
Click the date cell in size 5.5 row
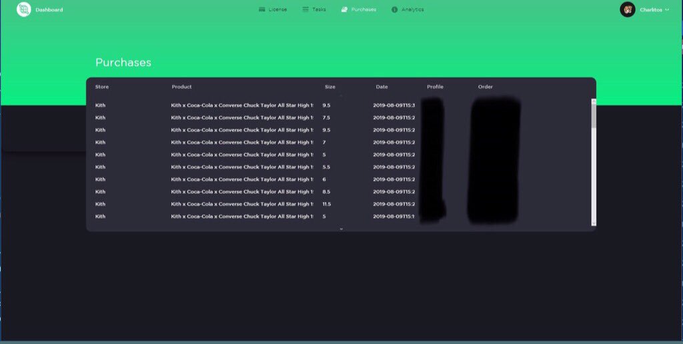click(394, 167)
